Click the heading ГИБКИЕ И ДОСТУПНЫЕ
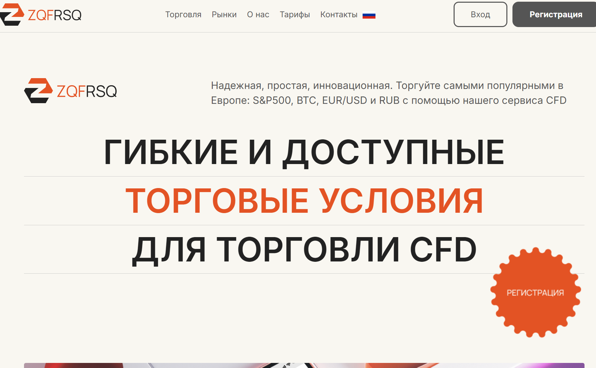 click(304, 153)
